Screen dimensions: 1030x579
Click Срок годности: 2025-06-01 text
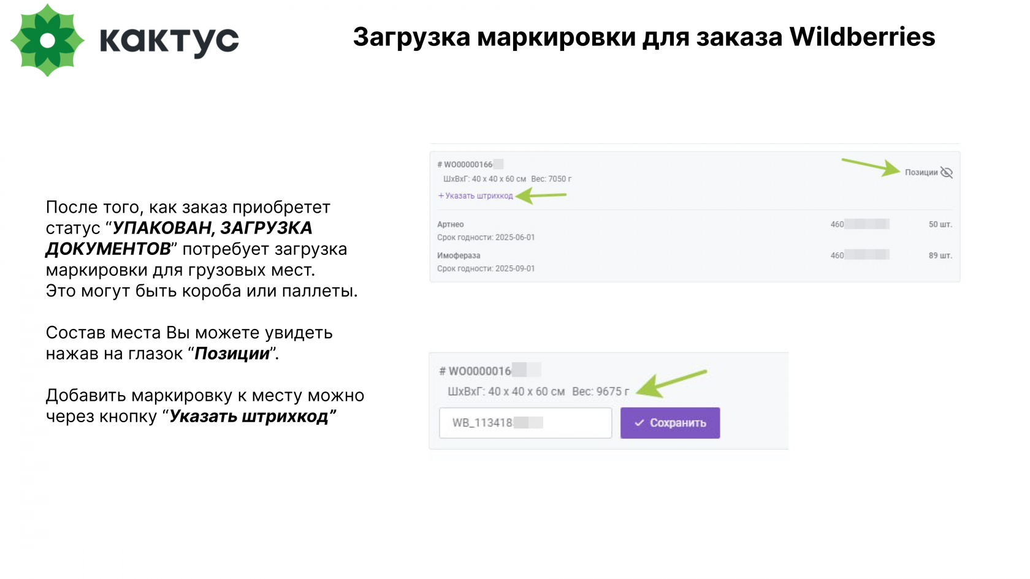[486, 238]
